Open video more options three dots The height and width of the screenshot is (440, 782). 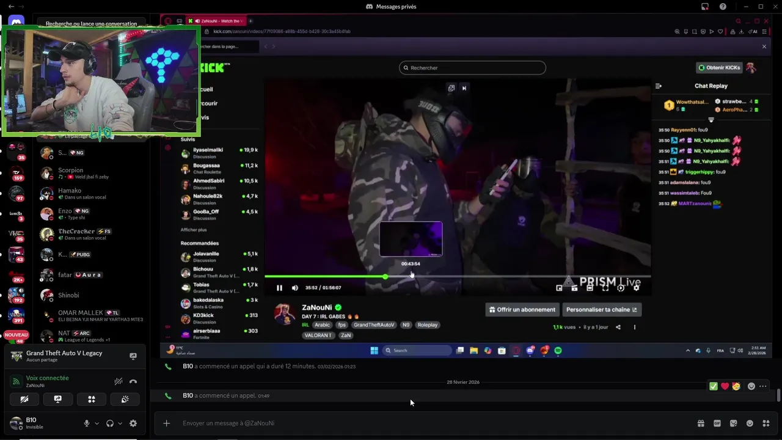point(634,327)
